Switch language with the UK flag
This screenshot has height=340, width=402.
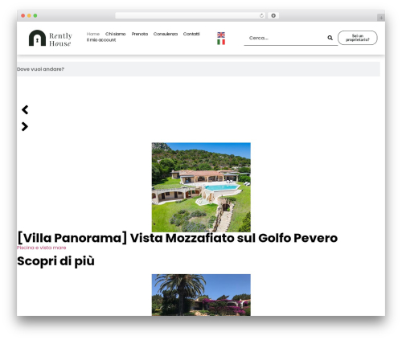(x=221, y=35)
